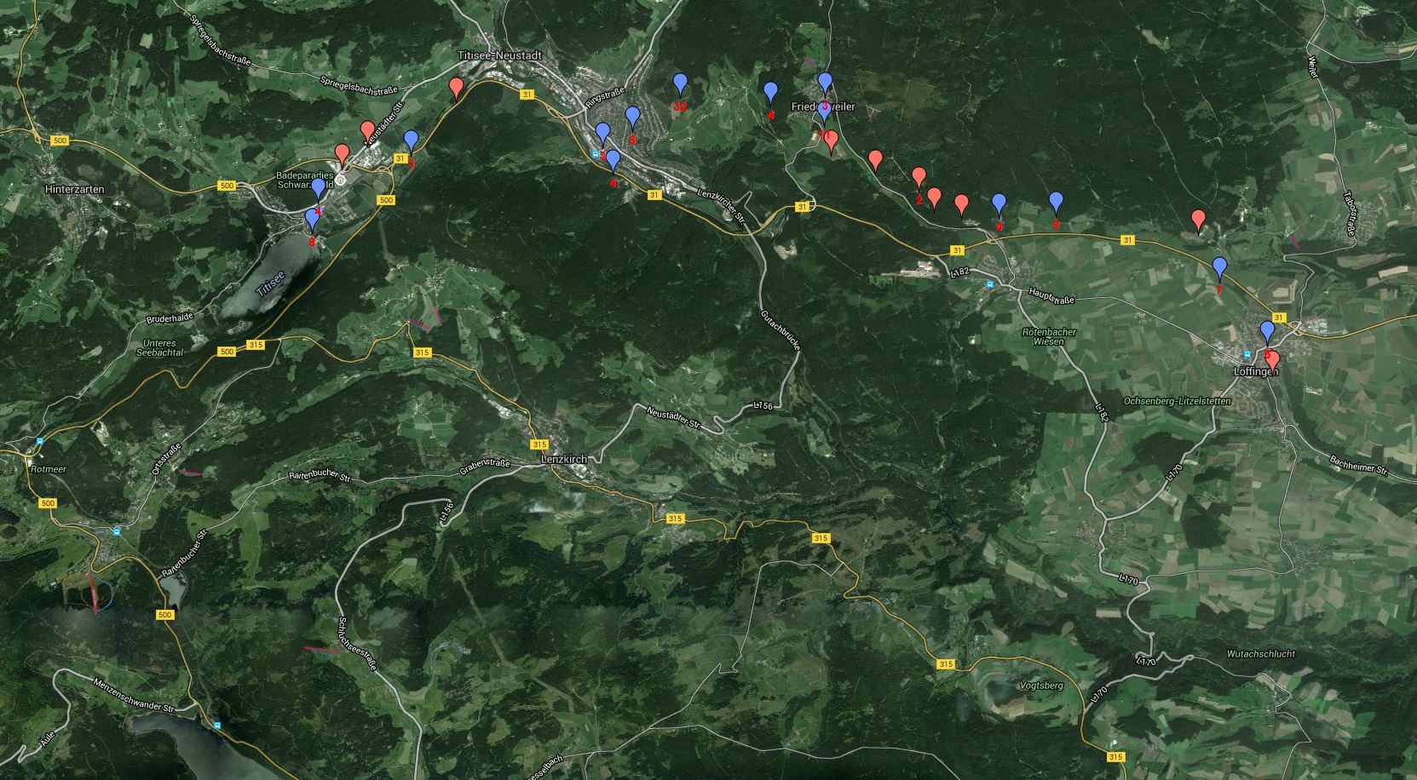Select the Lenzkirch town label
This screenshot has width=1417, height=780.
click(563, 459)
